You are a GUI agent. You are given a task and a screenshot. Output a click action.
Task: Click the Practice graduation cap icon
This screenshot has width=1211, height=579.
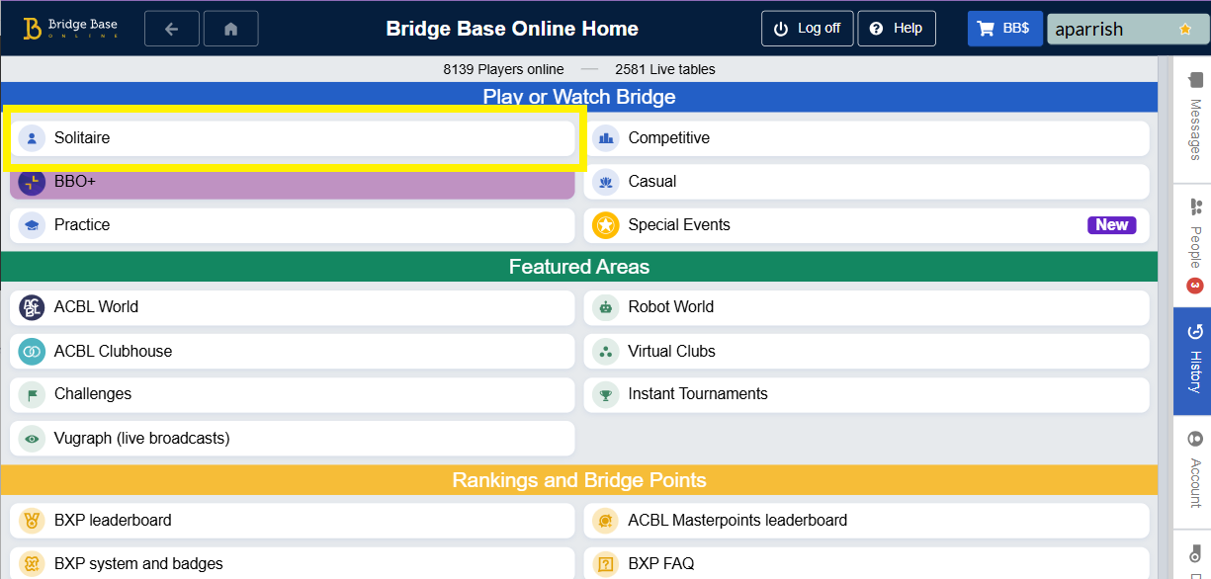tap(32, 225)
